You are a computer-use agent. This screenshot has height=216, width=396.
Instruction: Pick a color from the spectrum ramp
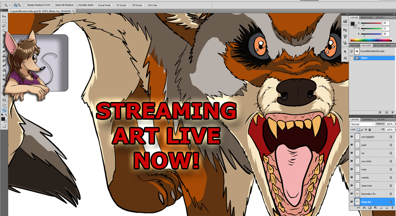pos(370,40)
